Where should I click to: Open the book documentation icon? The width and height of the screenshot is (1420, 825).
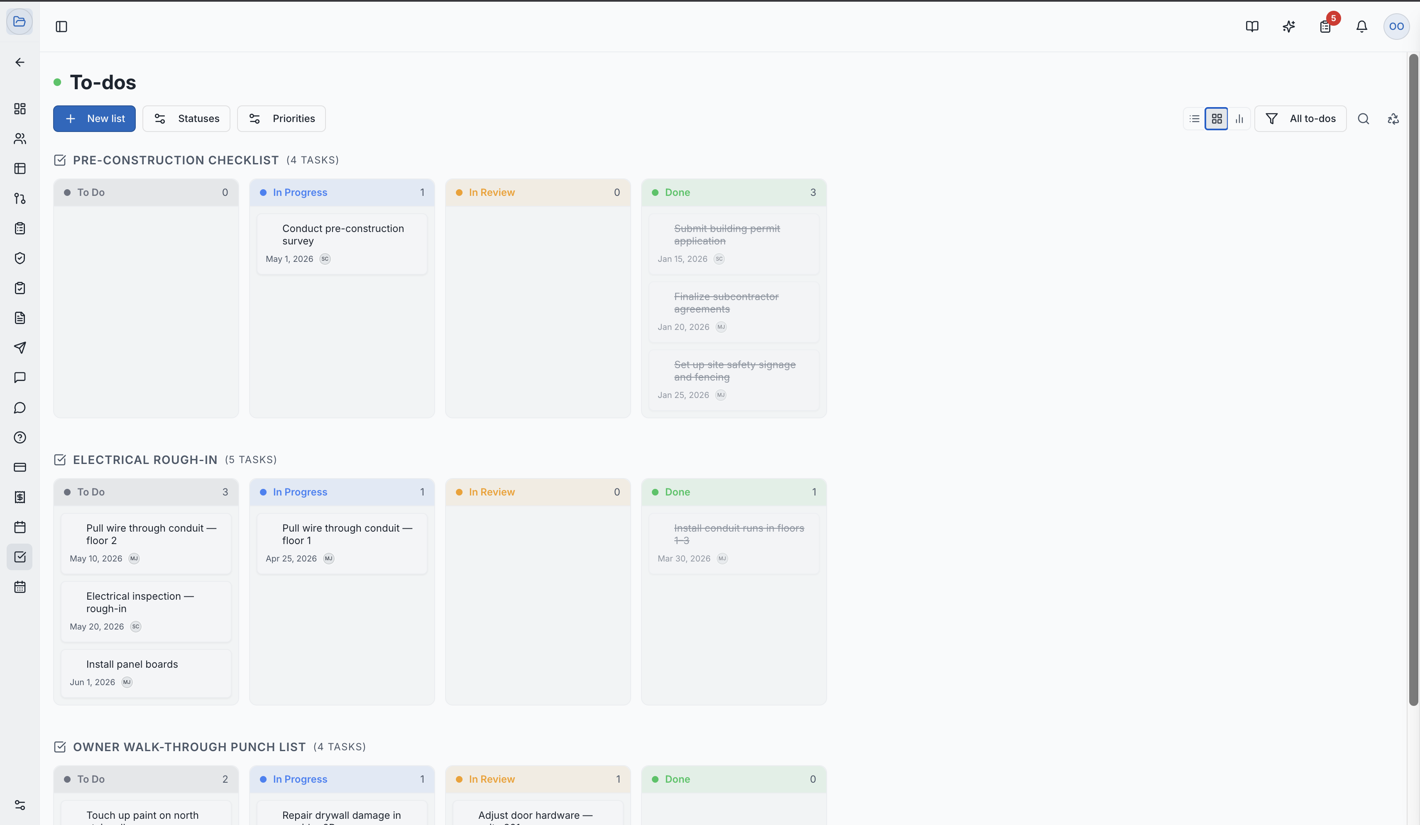1252,27
